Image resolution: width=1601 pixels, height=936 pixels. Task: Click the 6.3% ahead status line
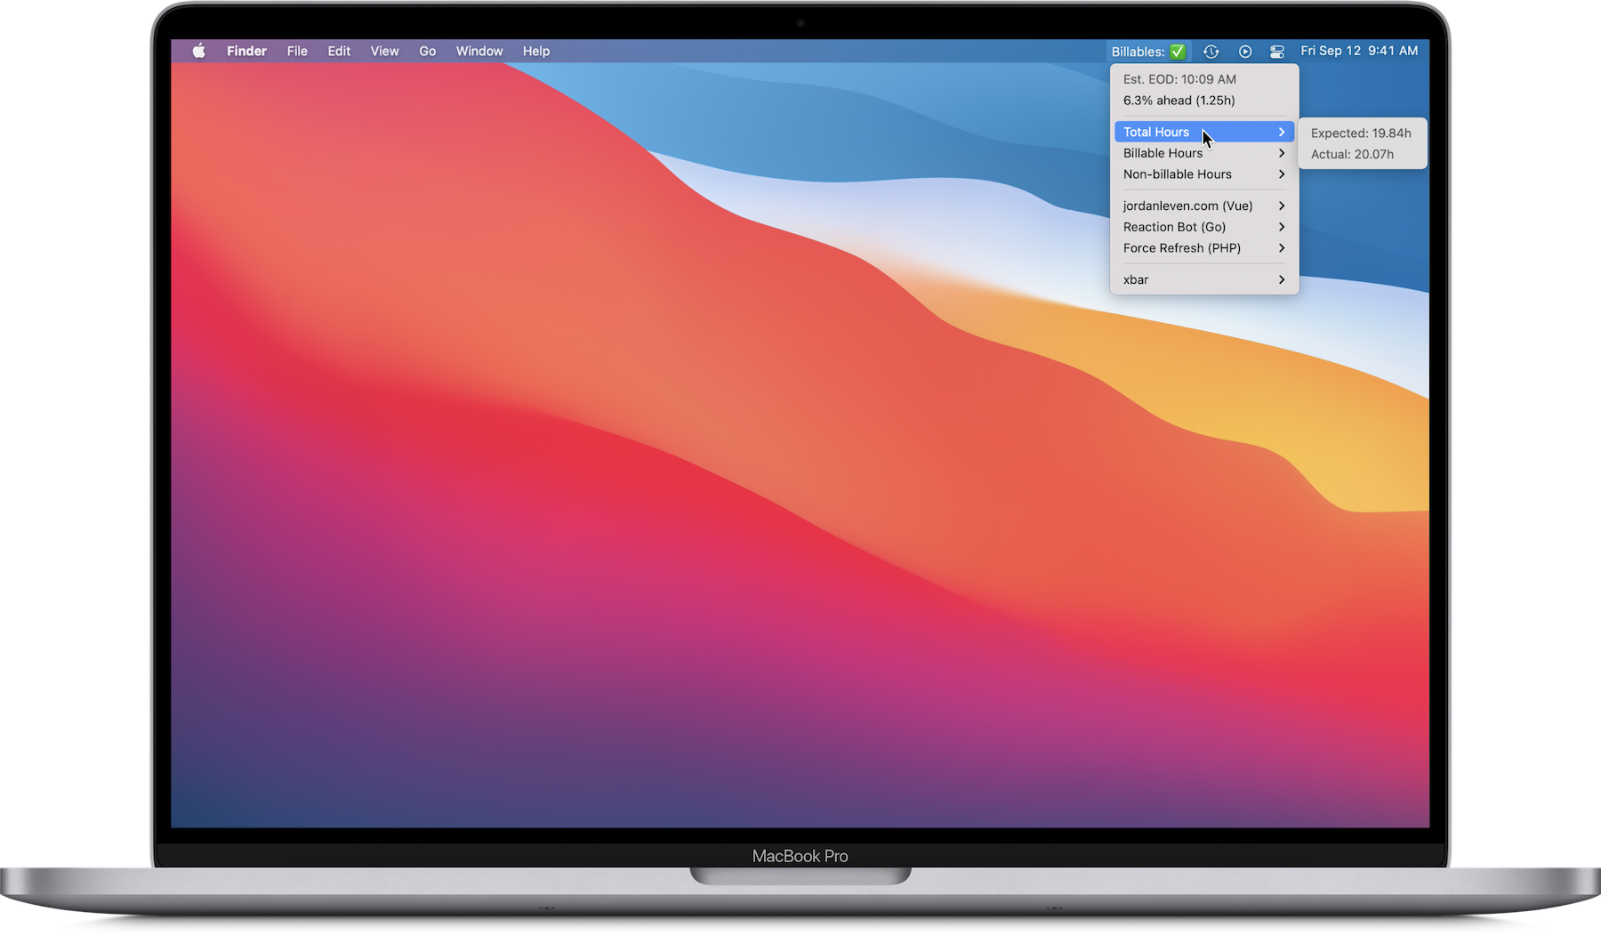[1179, 101]
